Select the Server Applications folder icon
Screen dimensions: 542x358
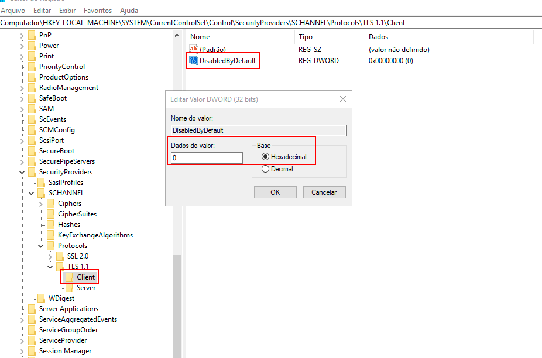point(32,309)
